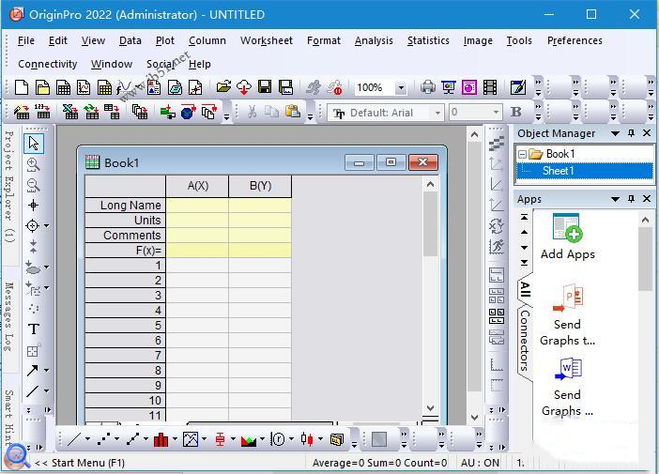Click the New Matrix toolbar icon

(104, 87)
